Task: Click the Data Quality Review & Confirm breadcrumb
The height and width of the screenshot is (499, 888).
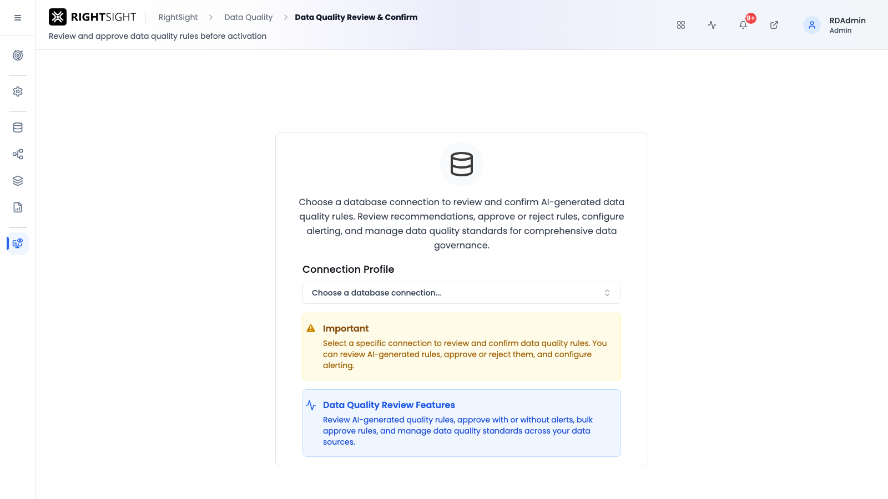Action: pyautogui.click(x=356, y=17)
